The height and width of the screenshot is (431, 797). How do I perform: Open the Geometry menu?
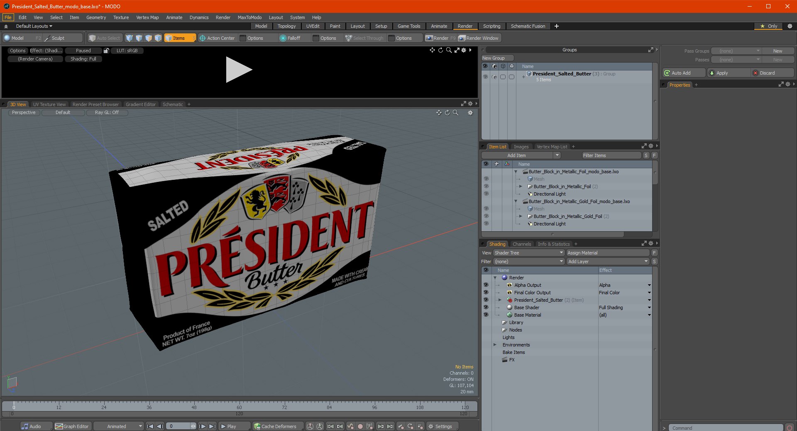pos(96,17)
